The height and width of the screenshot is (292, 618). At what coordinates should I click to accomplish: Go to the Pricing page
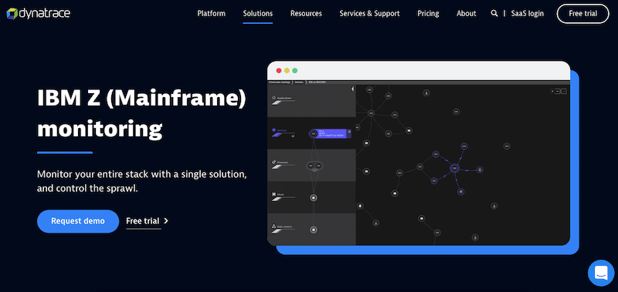tap(428, 13)
